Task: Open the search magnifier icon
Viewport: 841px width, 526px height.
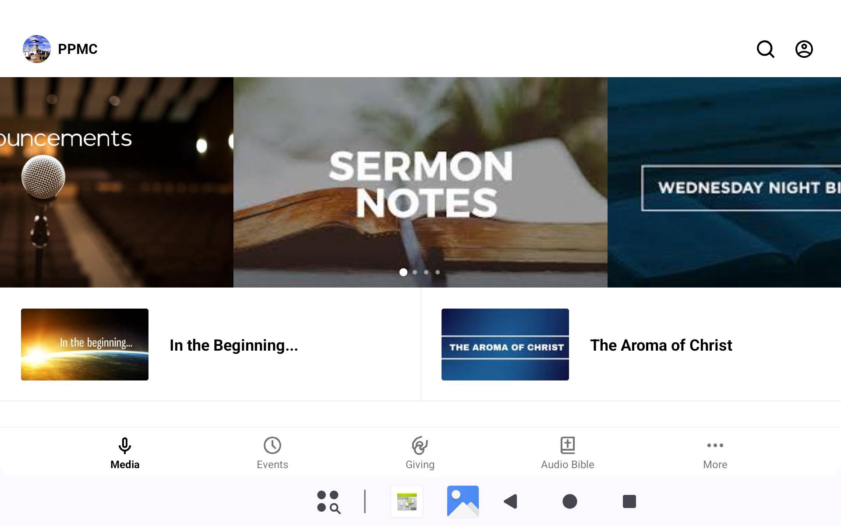Action: pos(765,49)
